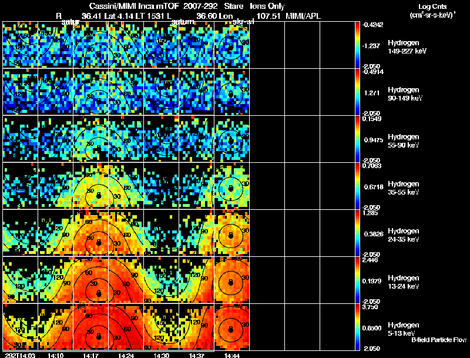This screenshot has width=470, height=358.
Task: Click the 'Hydrogen 13-24 keV' row label
Action: tap(404, 282)
